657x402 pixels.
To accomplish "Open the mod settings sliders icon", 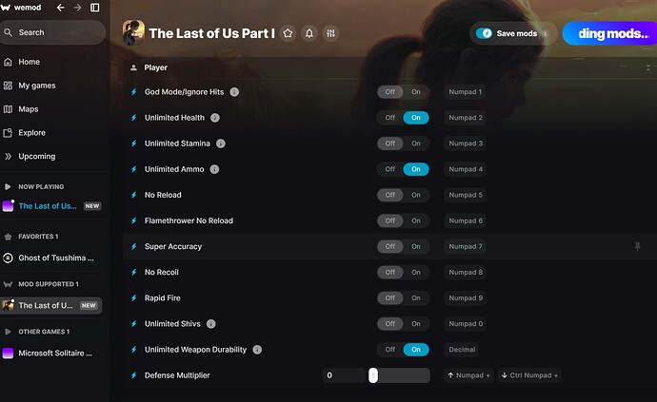I will pos(330,33).
